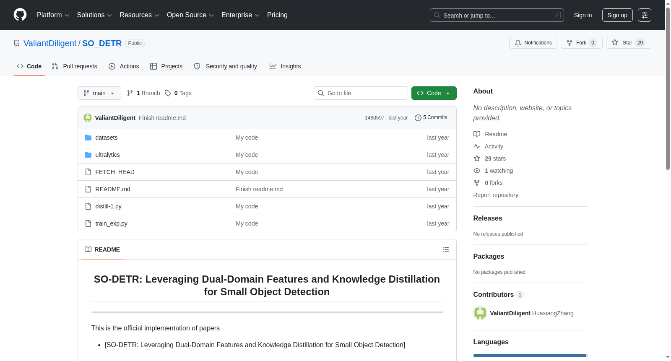Click the README.md file icon
Viewport: 671px width, 361px height.
click(x=88, y=189)
